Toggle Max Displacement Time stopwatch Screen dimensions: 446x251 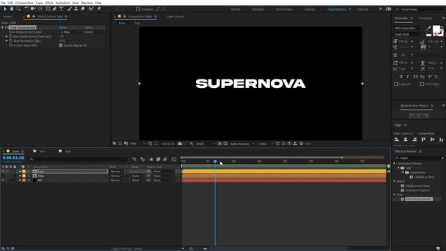pyautogui.click(x=10, y=36)
